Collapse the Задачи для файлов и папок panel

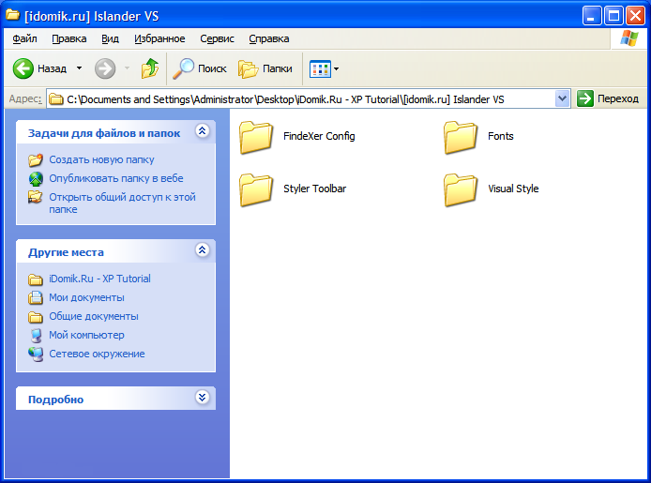pos(203,131)
